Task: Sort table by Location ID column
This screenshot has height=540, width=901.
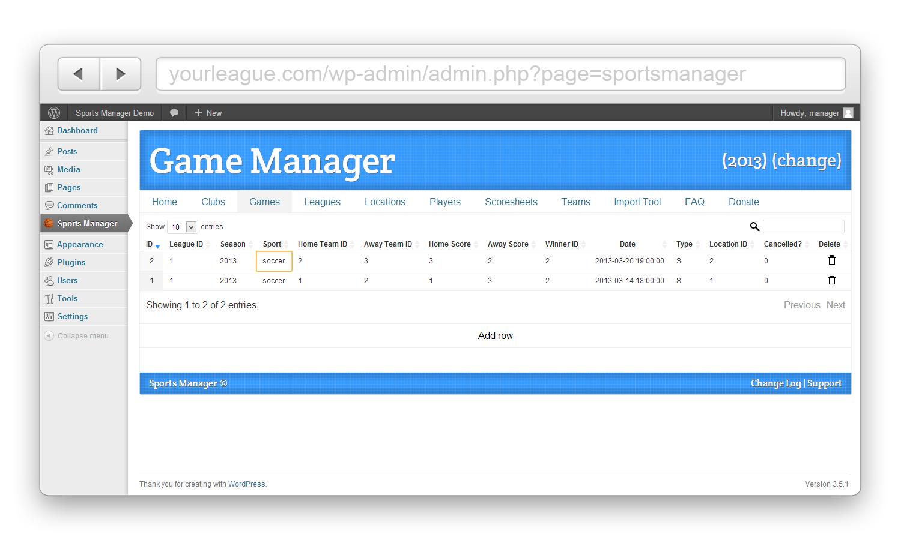Action: [x=732, y=244]
